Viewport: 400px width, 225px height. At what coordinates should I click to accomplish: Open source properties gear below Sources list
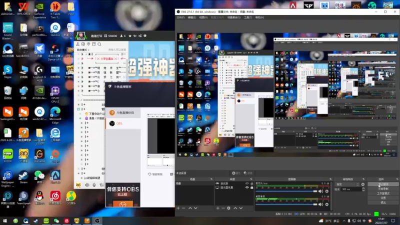(x=229, y=208)
